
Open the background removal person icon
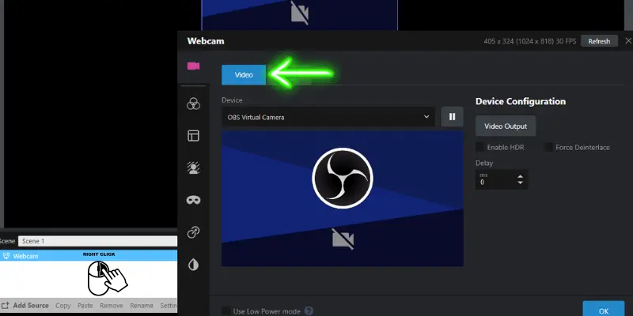point(193,168)
